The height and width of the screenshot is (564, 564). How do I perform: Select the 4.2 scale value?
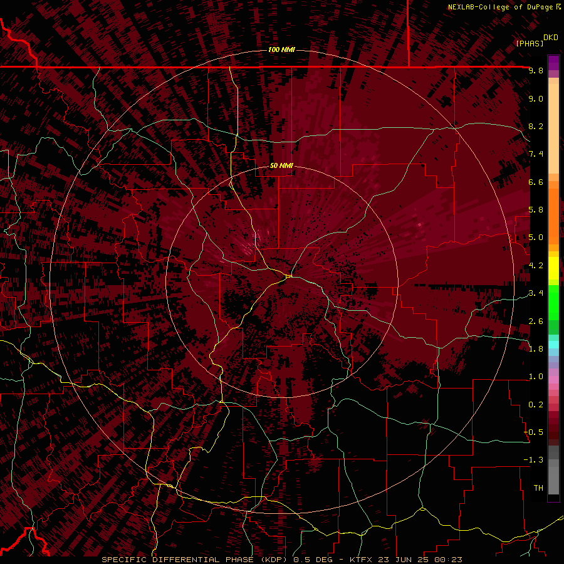pyautogui.click(x=536, y=266)
